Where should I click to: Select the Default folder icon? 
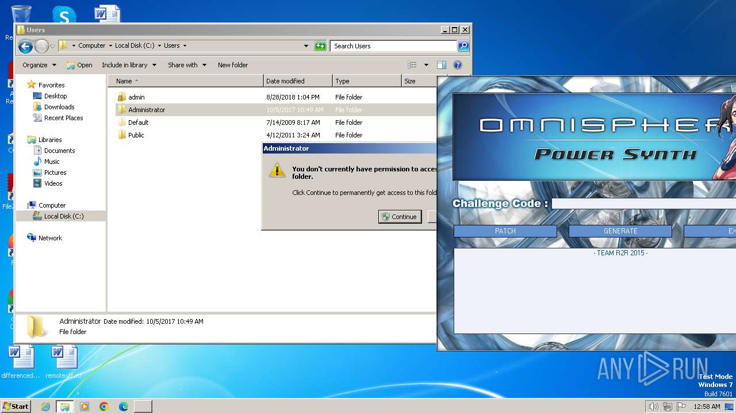pos(121,122)
